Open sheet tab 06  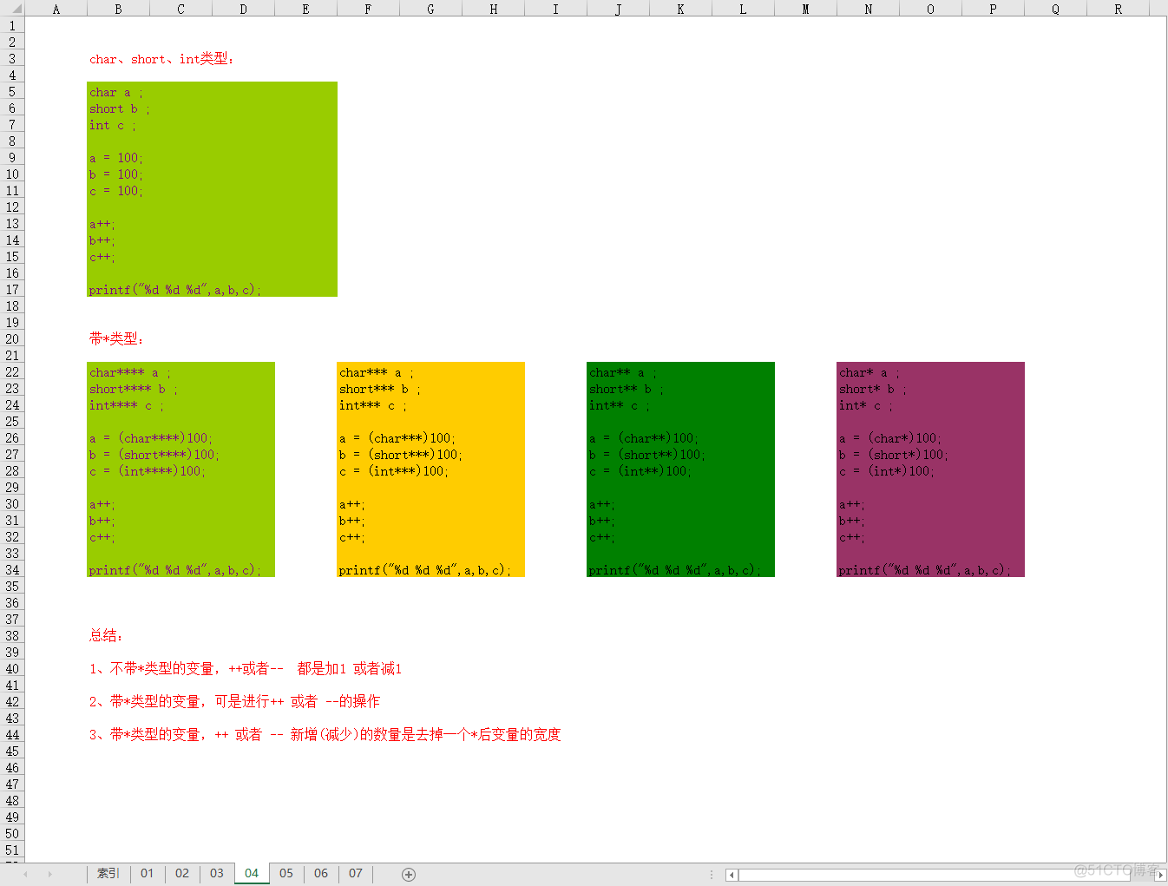(321, 873)
